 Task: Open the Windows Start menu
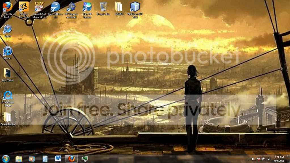pos(6,159)
